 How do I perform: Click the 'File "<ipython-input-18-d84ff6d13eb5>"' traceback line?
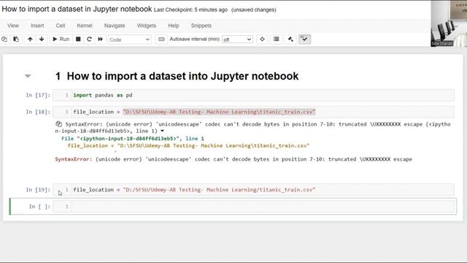tap(133, 138)
